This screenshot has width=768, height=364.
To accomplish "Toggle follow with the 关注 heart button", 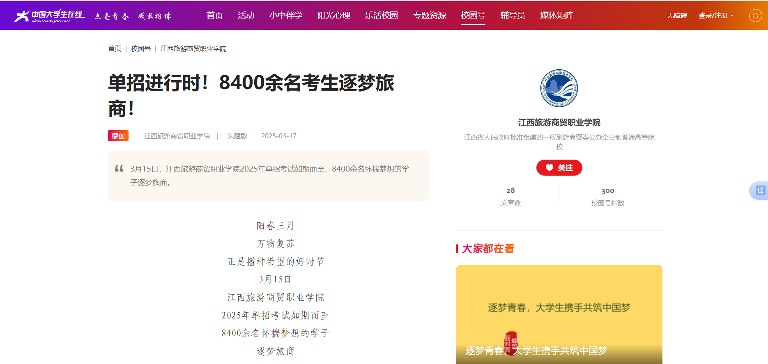I will pyautogui.click(x=559, y=168).
